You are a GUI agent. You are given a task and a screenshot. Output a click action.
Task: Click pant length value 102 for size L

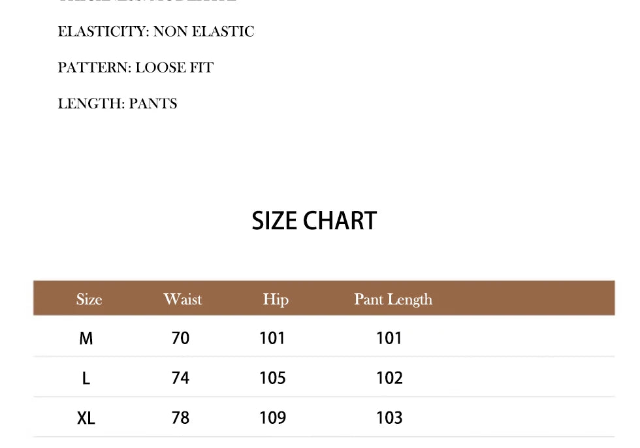pyautogui.click(x=389, y=378)
